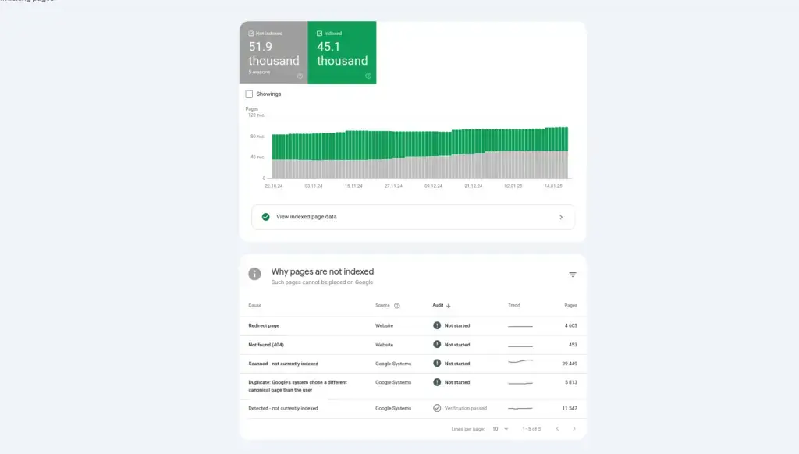Click the Trend column header
The width and height of the screenshot is (799, 454).
tap(513, 306)
